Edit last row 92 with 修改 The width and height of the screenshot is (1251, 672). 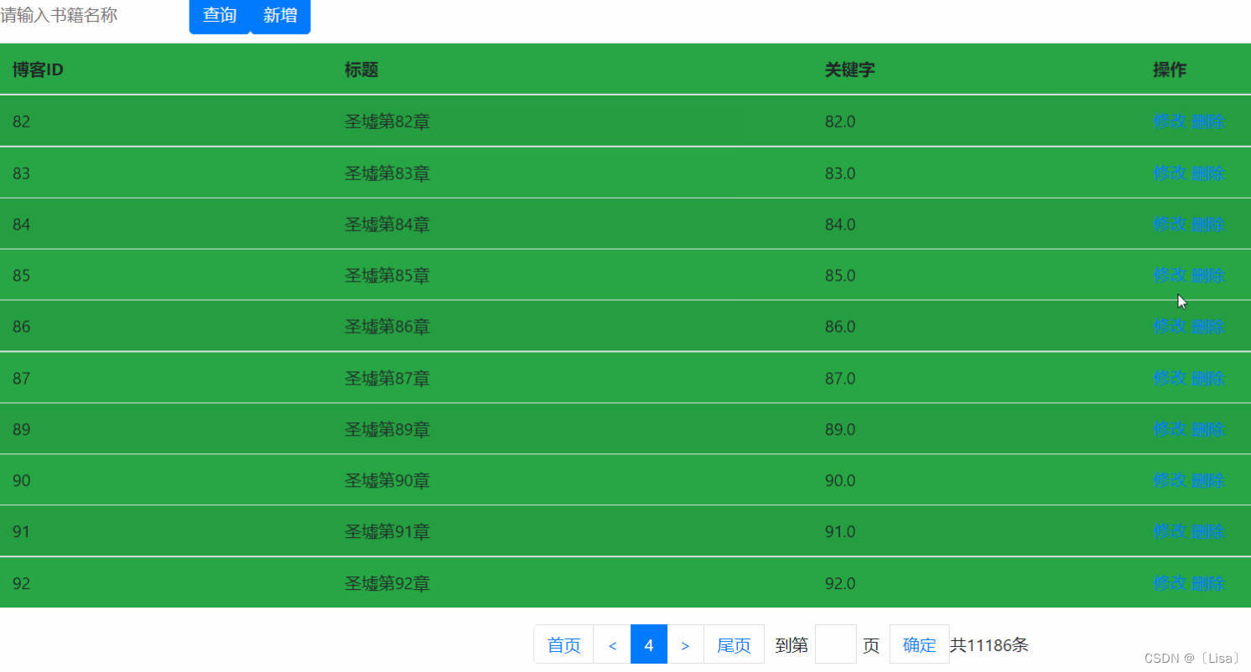point(1170,582)
